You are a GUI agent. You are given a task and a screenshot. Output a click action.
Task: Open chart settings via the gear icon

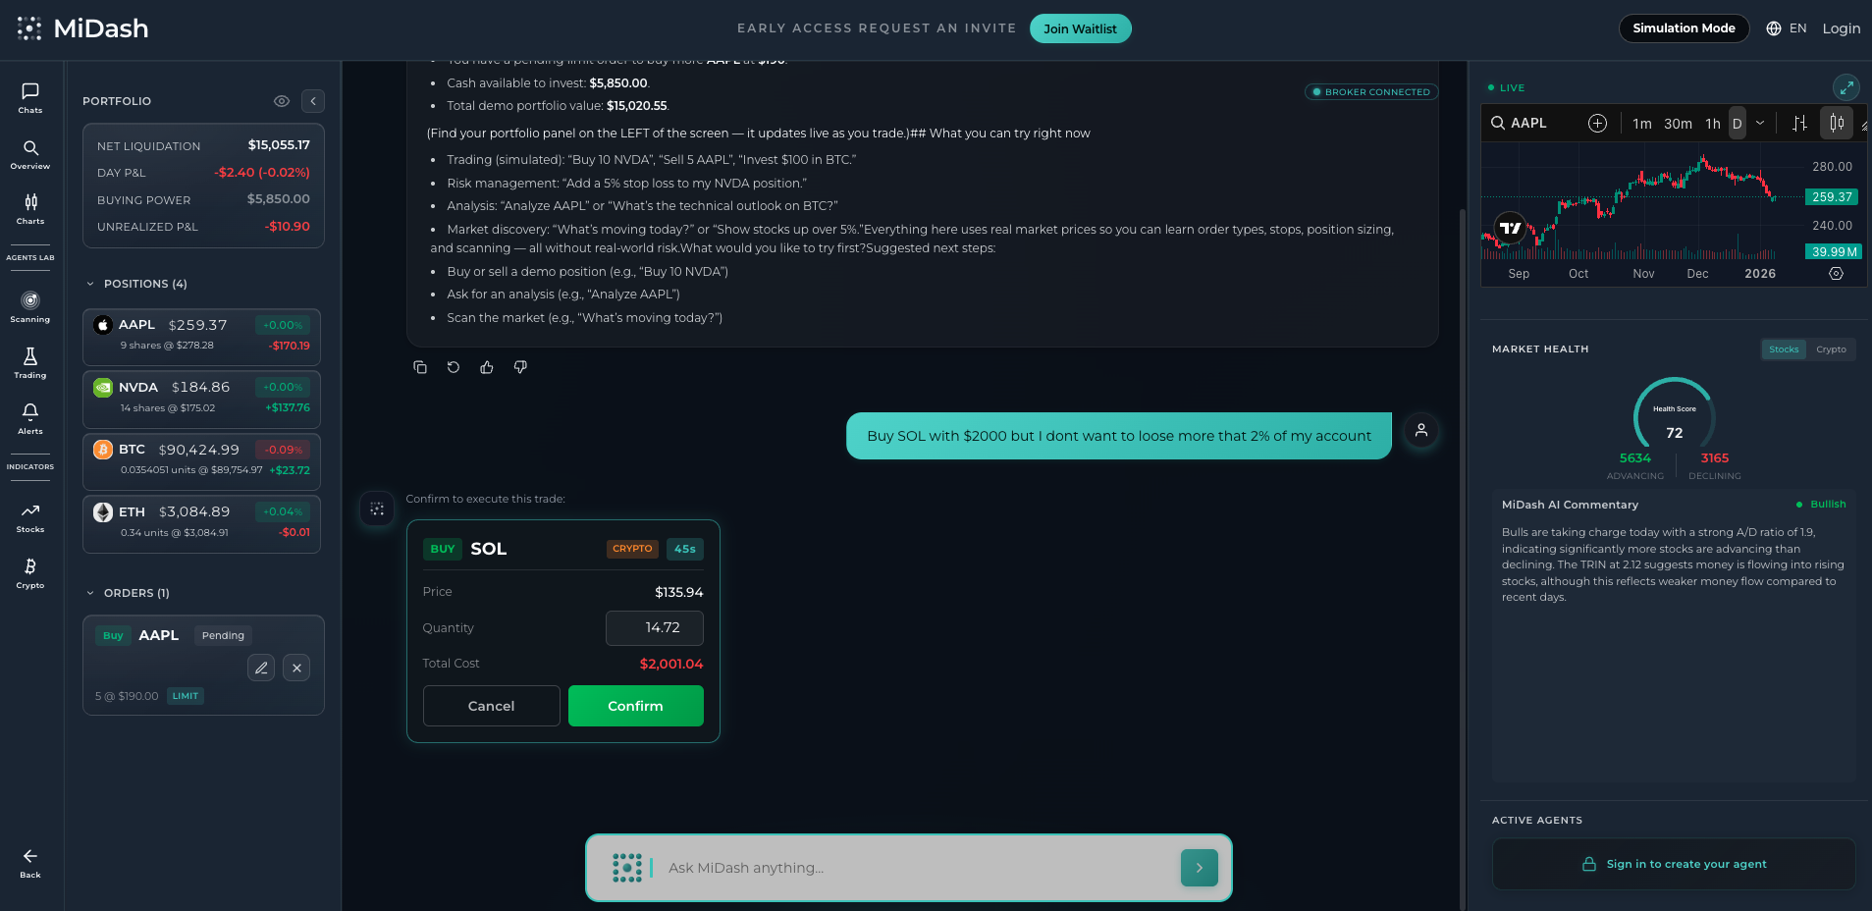1835,274
